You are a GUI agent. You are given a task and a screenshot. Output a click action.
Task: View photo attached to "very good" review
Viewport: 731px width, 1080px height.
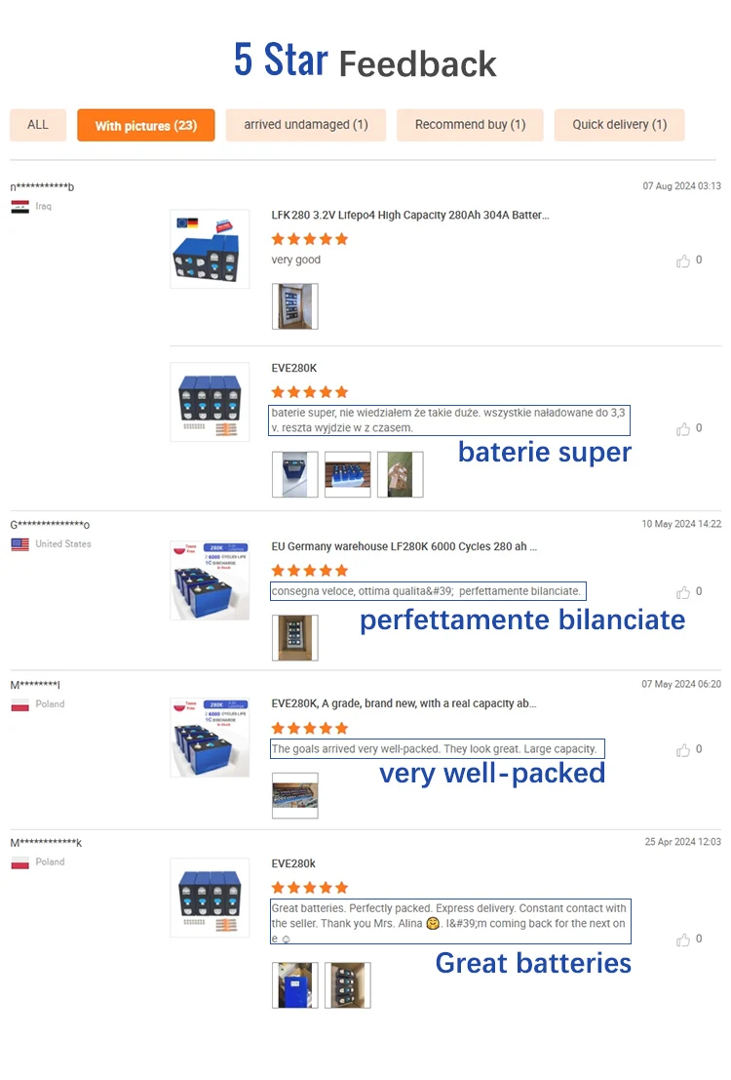coord(294,306)
